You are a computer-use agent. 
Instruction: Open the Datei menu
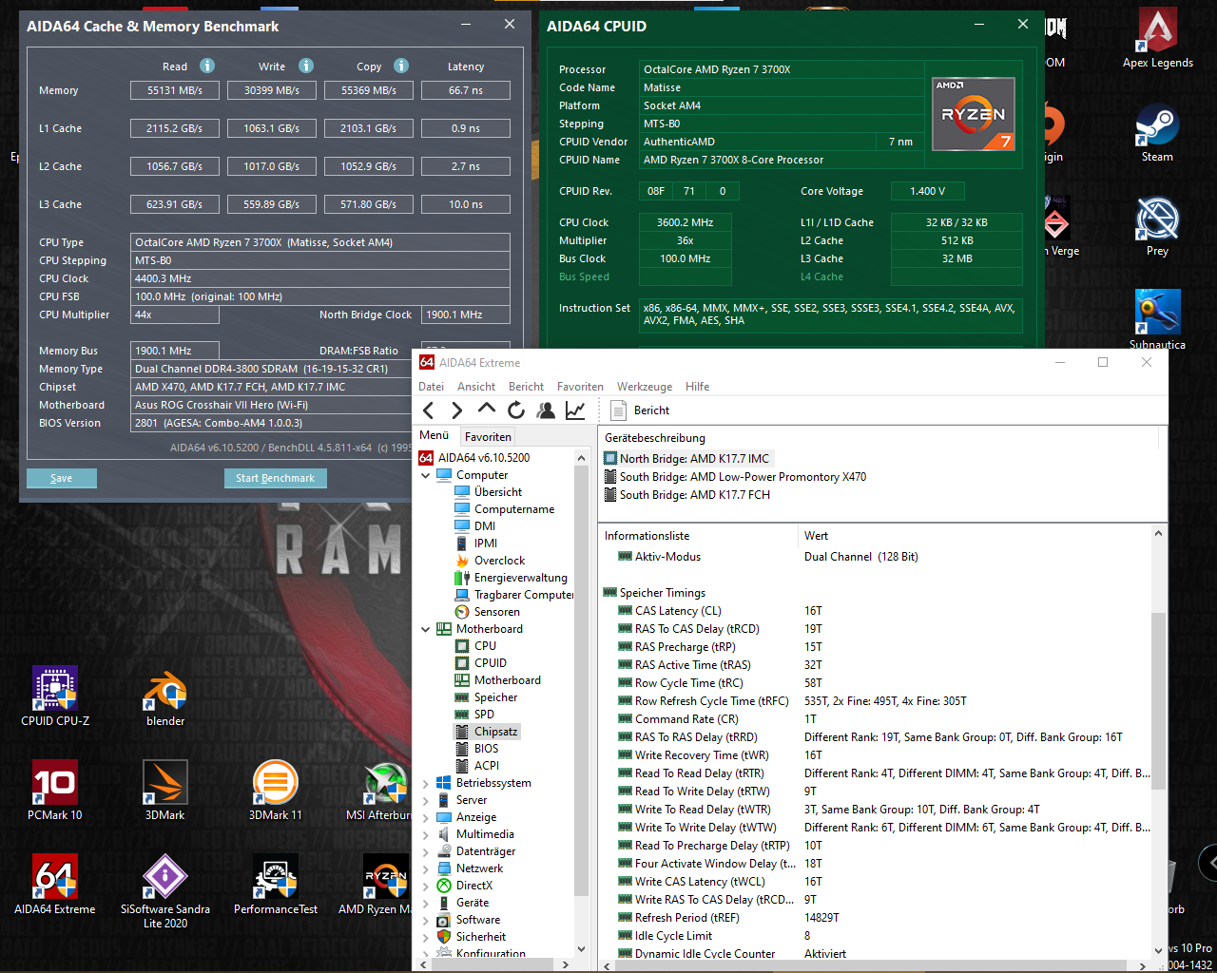pyautogui.click(x=431, y=387)
